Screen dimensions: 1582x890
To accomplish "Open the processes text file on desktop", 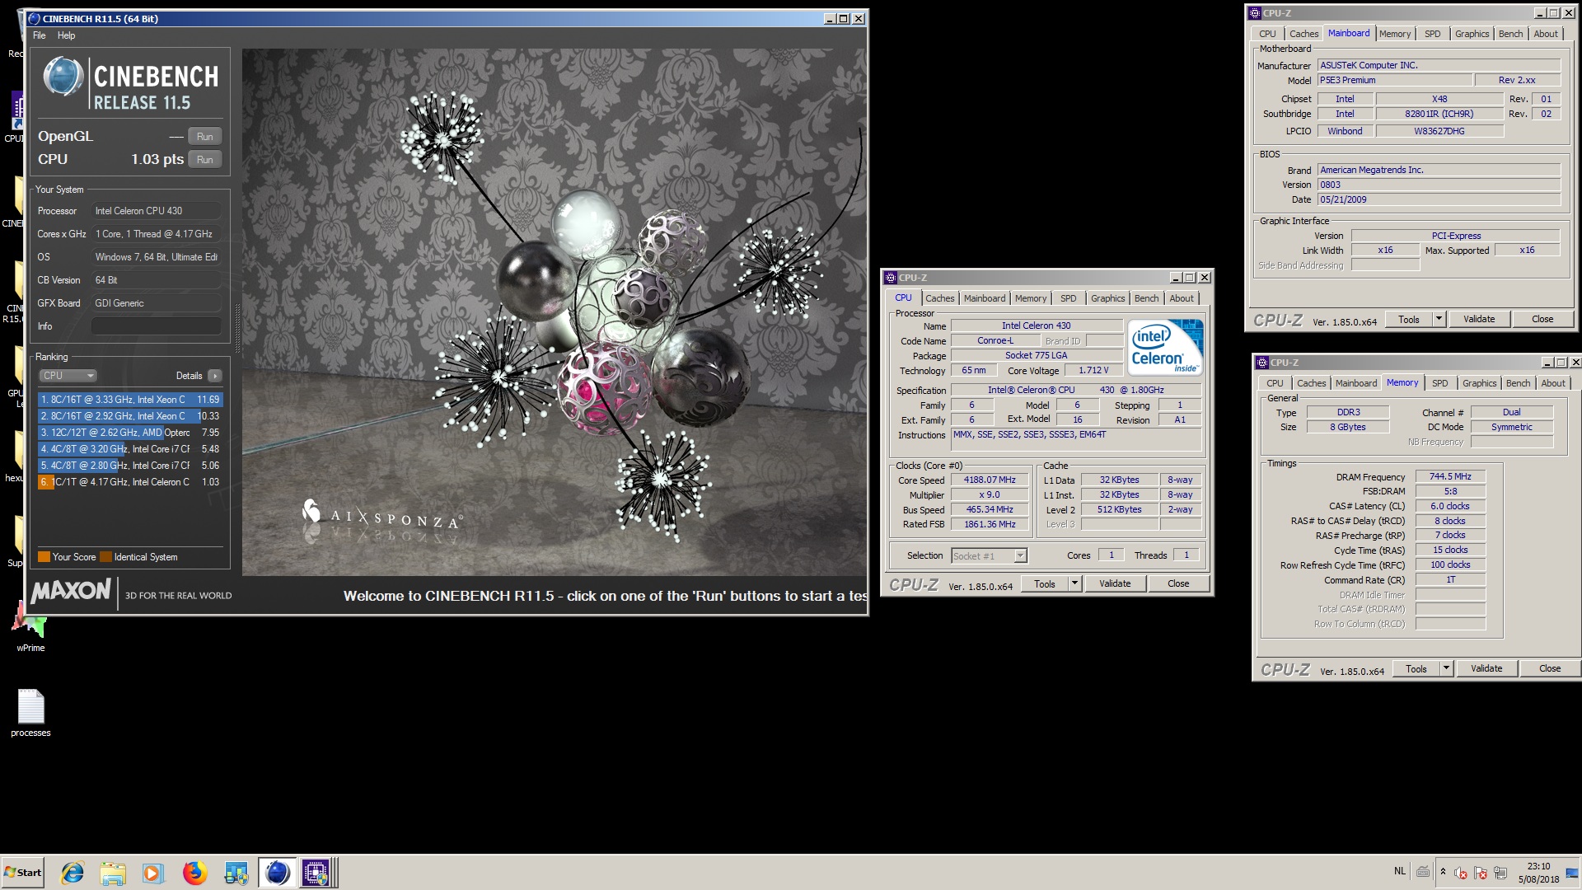I will (30, 713).
